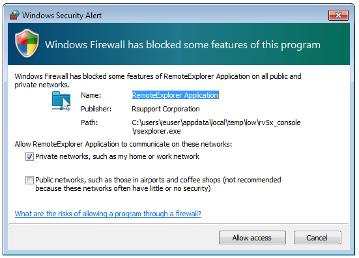Image resolution: width=359 pixels, height=258 pixels.
Task: Tick the Private networks checkbox
Action: [x=29, y=156]
